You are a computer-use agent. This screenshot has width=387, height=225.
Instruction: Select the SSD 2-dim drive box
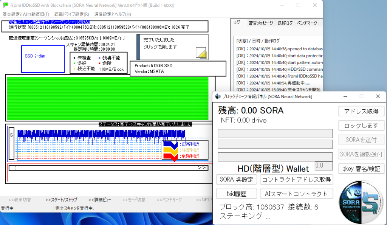[x=43, y=59]
